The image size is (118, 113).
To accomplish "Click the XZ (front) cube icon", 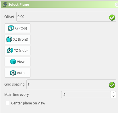I will click(x=9, y=39).
